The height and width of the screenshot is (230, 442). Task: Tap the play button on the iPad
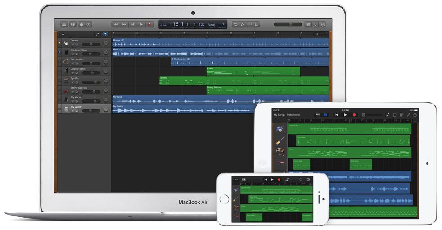click(345, 115)
